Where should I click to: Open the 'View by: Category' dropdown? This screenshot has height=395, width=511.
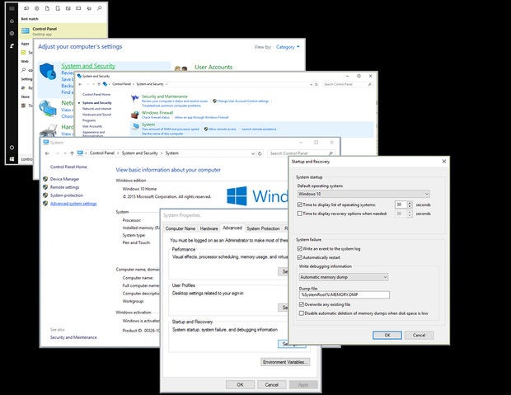[288, 47]
